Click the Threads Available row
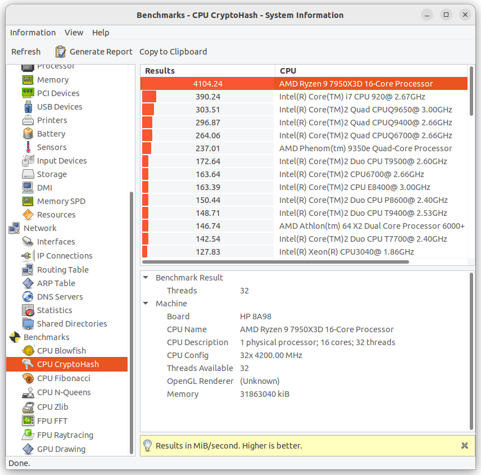Screen dimensions: 481x475 [305, 368]
